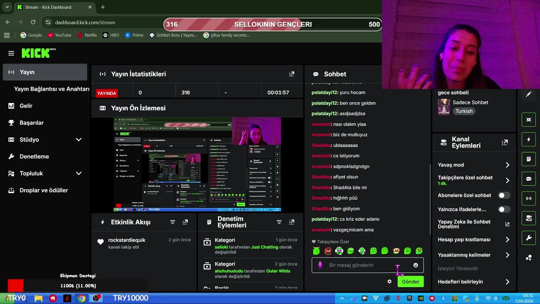The height and width of the screenshot is (304, 540).
Task: Open Hesap yaşı kısıtlaması chevron
Action: click(508, 239)
